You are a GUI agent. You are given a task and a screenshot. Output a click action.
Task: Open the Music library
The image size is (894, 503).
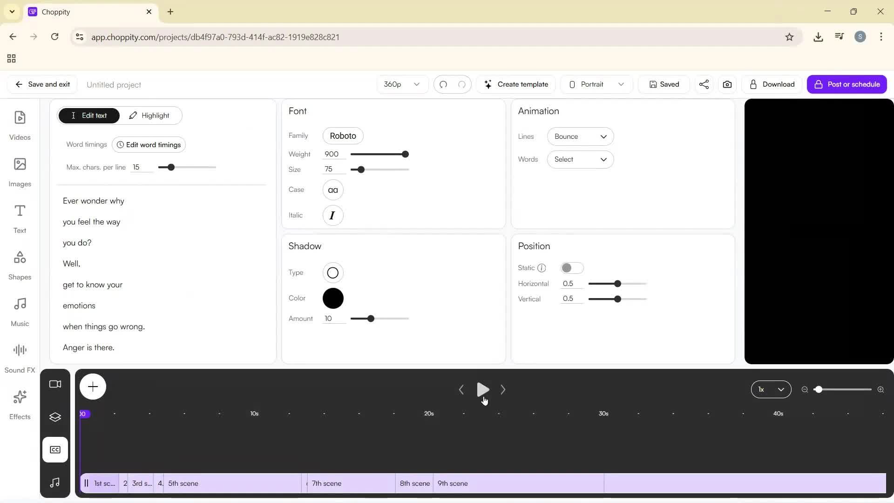pyautogui.click(x=20, y=310)
